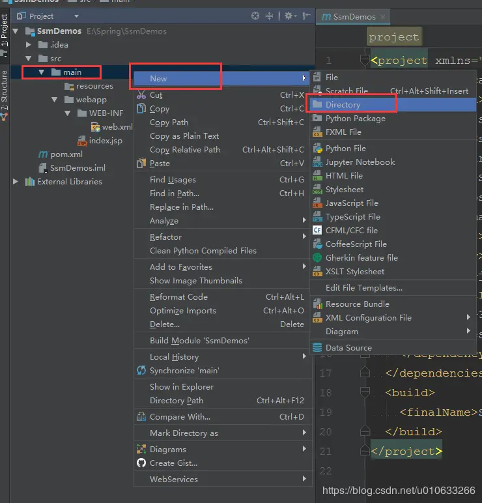482x503 pixels.
Task: Choose Edit File Templates... entry
Action: pyautogui.click(x=393, y=288)
